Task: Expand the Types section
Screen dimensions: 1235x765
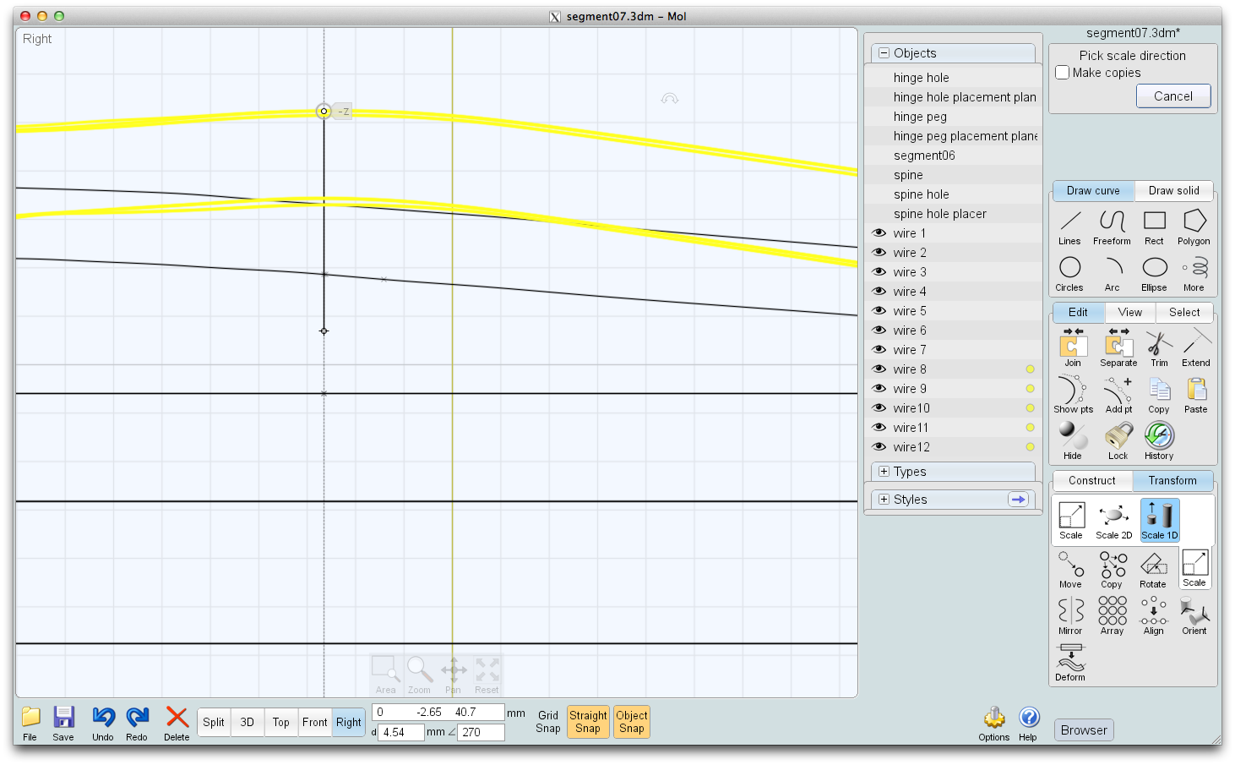Action: click(x=884, y=472)
